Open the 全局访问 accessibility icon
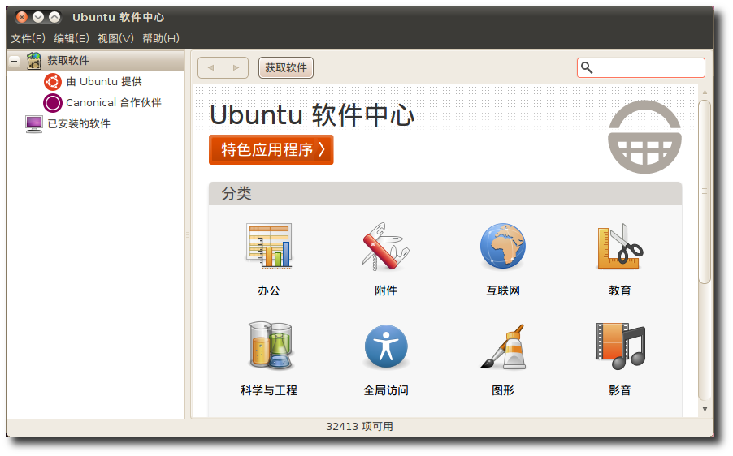Viewport: 733px width, 456px height. click(386, 346)
